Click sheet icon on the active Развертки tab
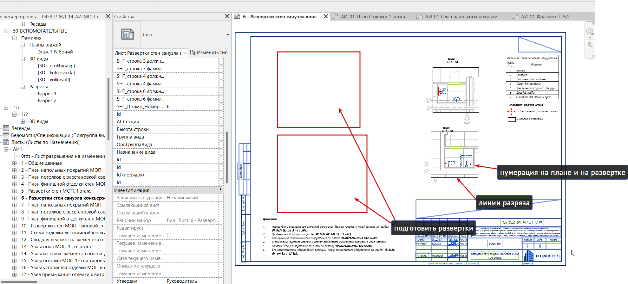 [237, 16]
